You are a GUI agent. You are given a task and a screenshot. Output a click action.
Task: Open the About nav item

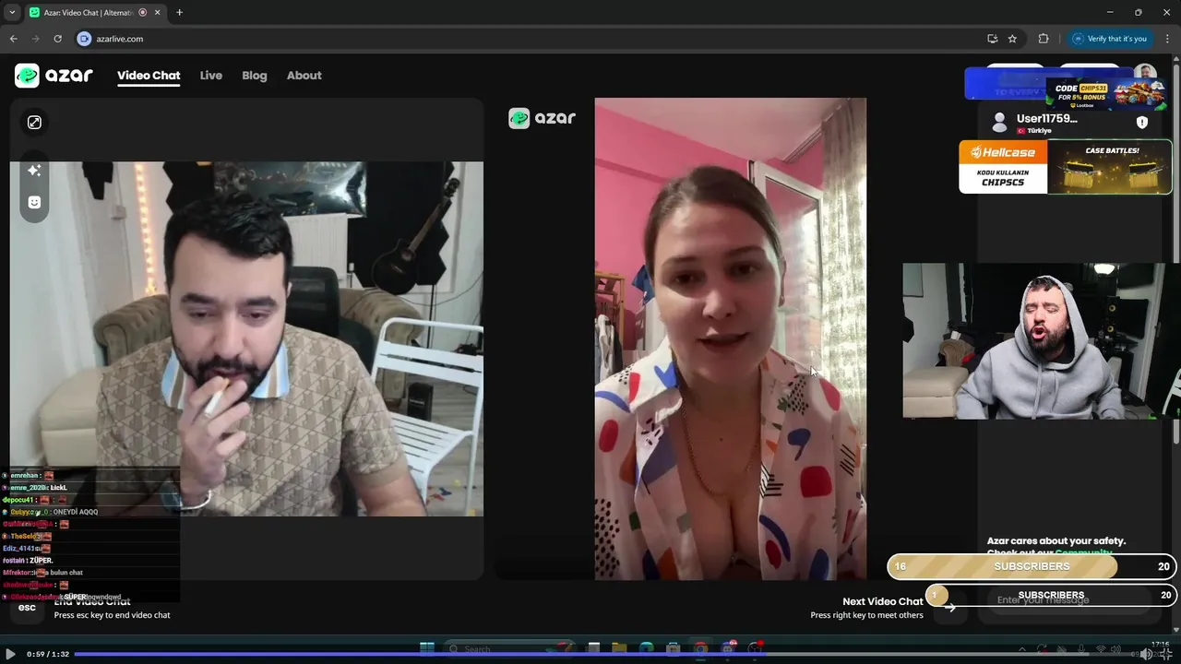click(x=304, y=76)
